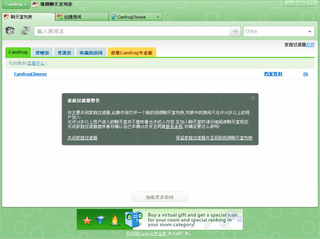Click 关闭家庭过滤器 link
320x239 pixels.
[x=83, y=138]
